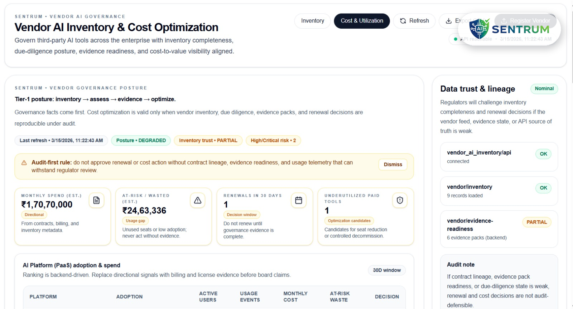Click the shield icon on Underutilized Tools card
Screen dimensions: 573x309
[x=400, y=200]
